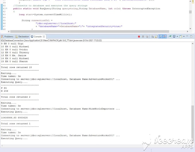Click the console vertical scrollbar up arrow

192,44
